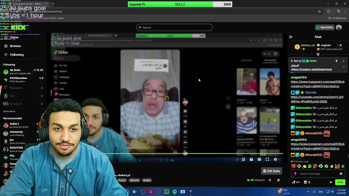The width and height of the screenshot is (349, 196).
Task: Open OBS from the taskbar
Action: (x=143, y=192)
